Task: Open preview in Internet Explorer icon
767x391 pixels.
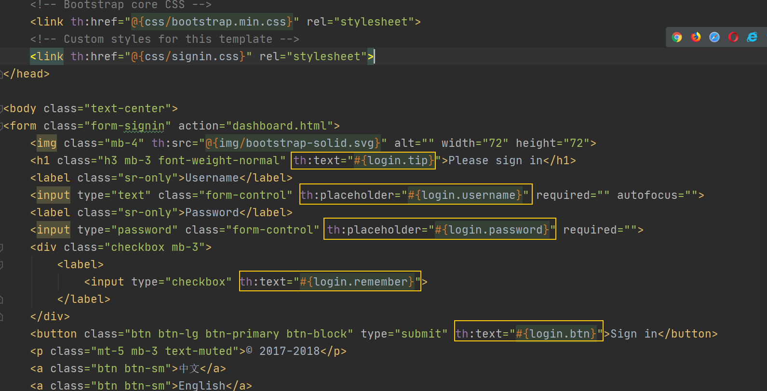Action: pyautogui.click(x=752, y=37)
